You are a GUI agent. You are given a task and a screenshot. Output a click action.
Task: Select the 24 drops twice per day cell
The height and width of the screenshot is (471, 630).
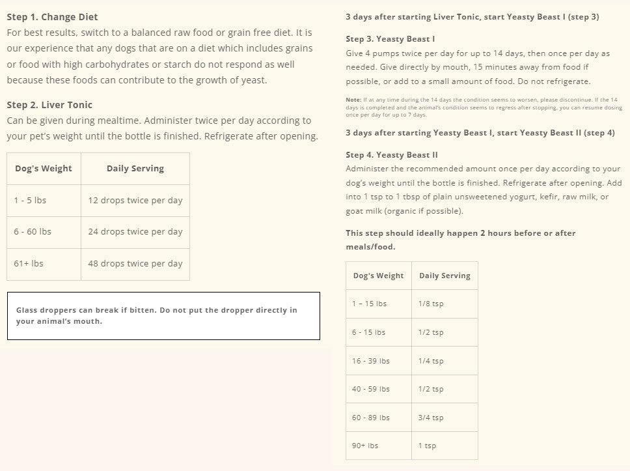135,233
